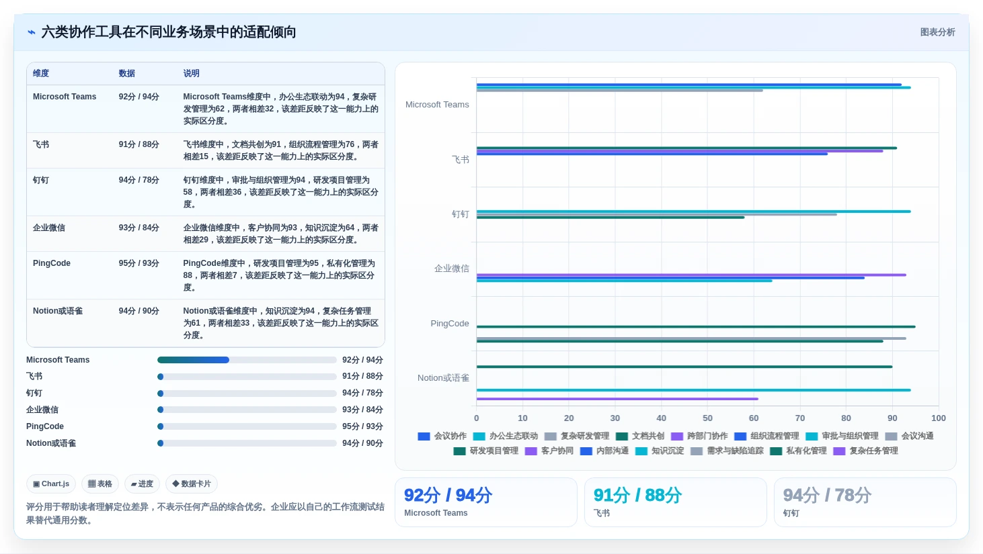Click the PingCode维度中 description cell in the table
The width and height of the screenshot is (983, 554).
point(281,275)
